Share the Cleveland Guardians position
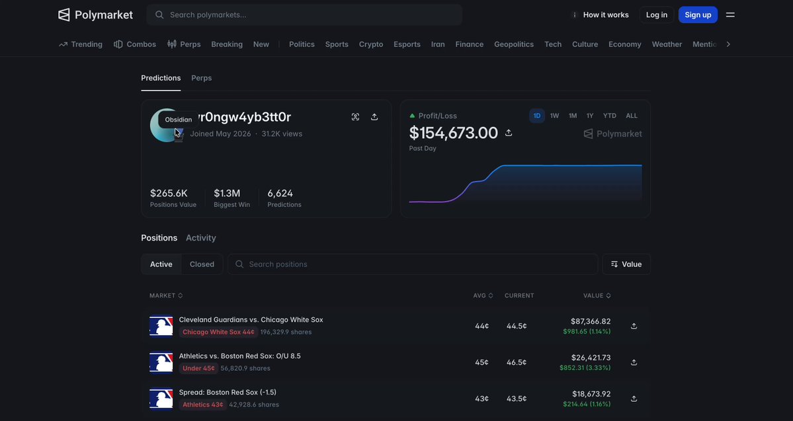This screenshot has height=421, width=793. (634, 326)
